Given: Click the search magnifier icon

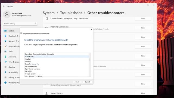Looking at the screenshot, I should tap(35, 23).
